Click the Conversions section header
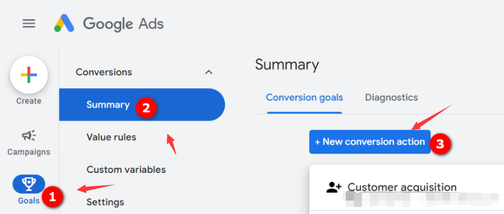The width and height of the screenshot is (504, 214). [x=104, y=72]
